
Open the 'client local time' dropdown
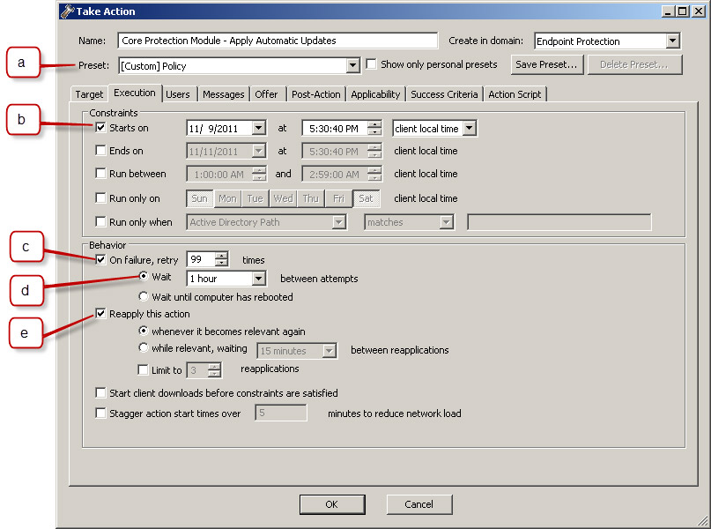470,127
